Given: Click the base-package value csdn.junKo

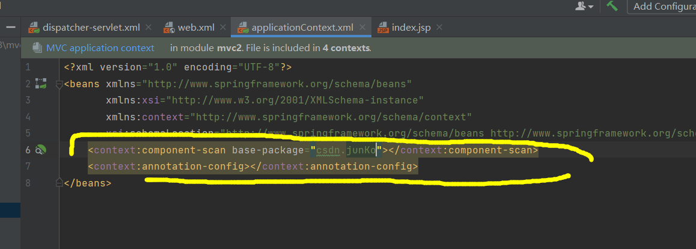Looking at the screenshot, I should coord(346,150).
